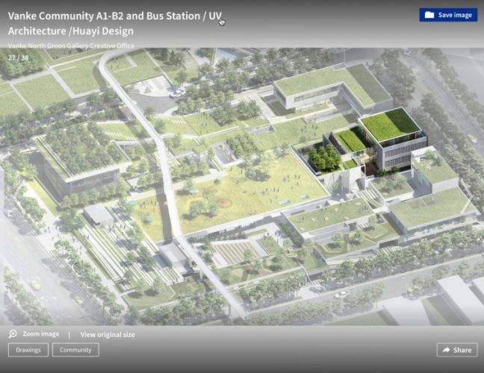Select the Drawings tag
The height and width of the screenshot is (373, 484).
[x=28, y=350]
